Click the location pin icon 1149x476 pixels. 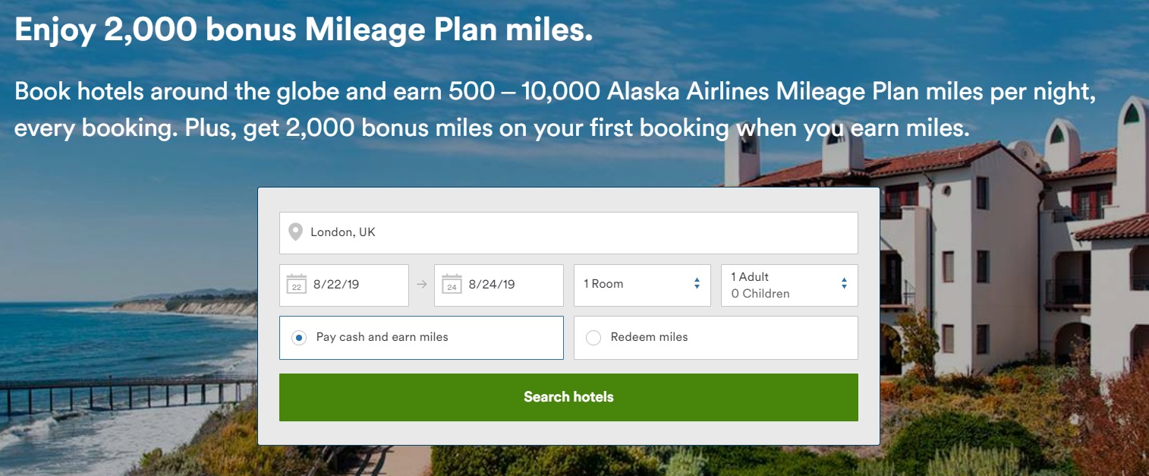coord(295,232)
